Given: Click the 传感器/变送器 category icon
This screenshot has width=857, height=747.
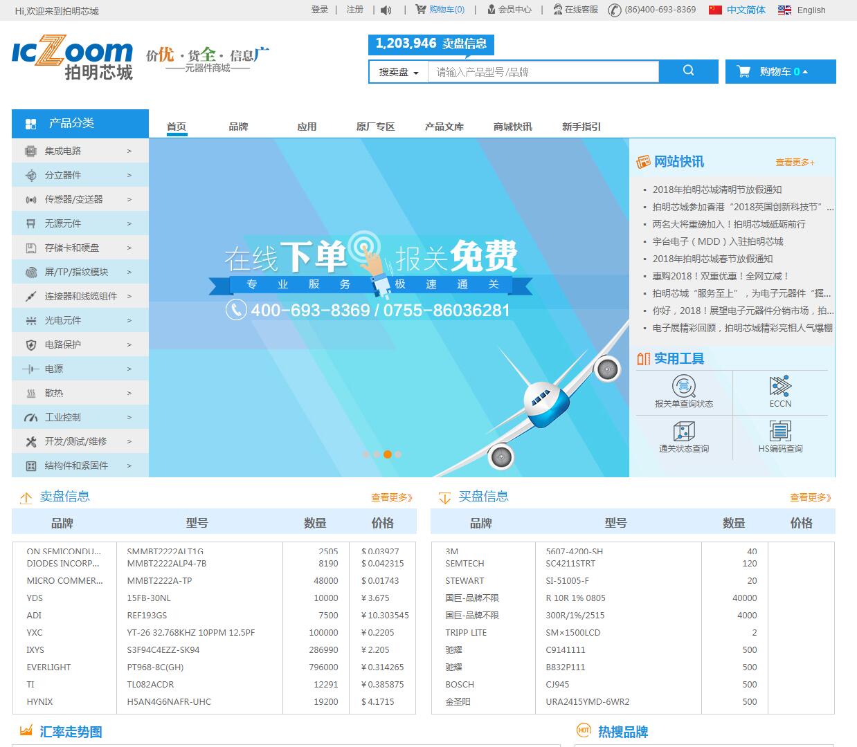Looking at the screenshot, I should [30, 199].
